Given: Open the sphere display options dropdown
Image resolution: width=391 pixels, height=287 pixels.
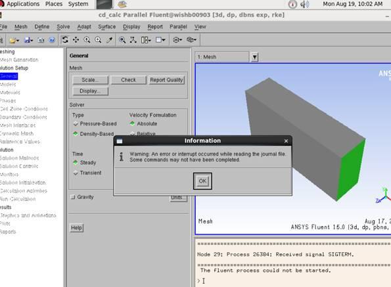Looking at the screenshot, I should point(177,40).
